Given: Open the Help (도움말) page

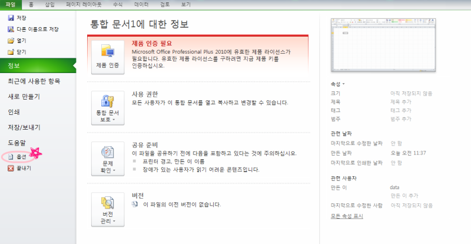Looking at the screenshot, I should 17,143.
